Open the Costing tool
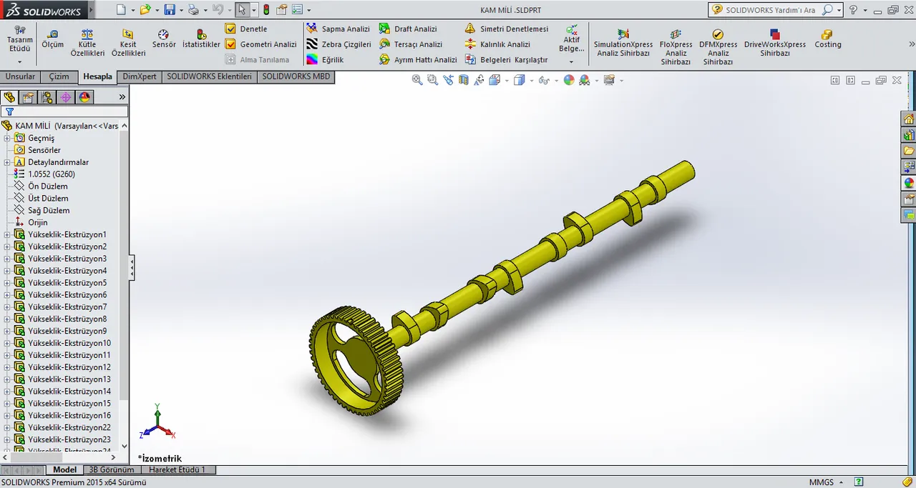Image resolution: width=916 pixels, height=488 pixels. 827,39
